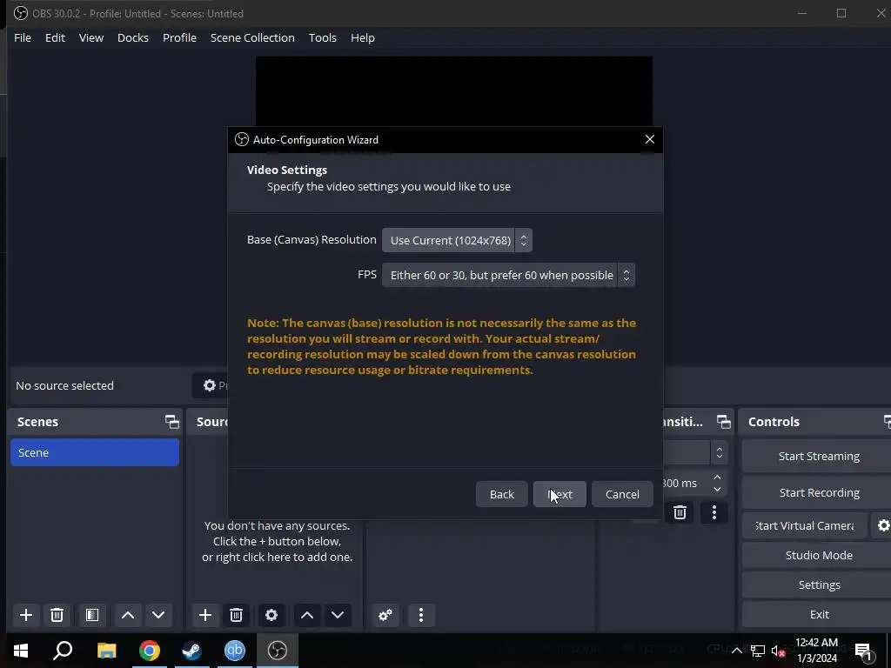Open Steam from taskbar
The height and width of the screenshot is (668, 891).
[x=192, y=651]
